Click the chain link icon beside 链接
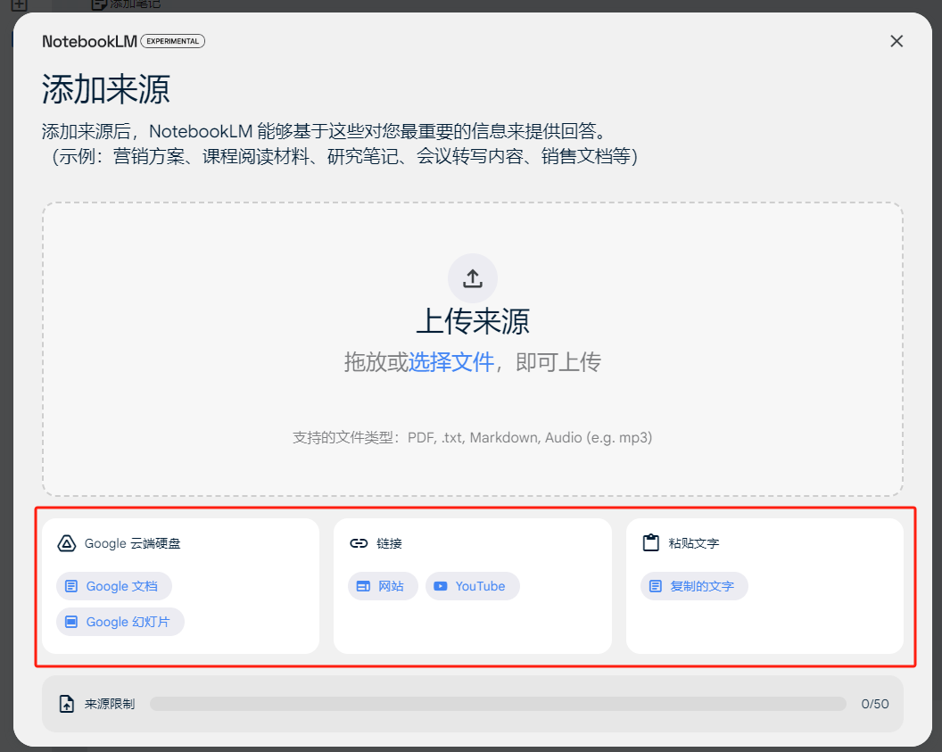This screenshot has height=752, width=942. click(359, 543)
